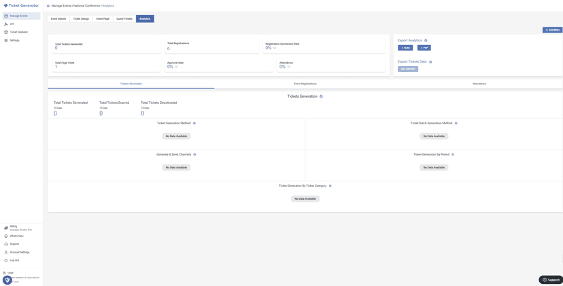Click the Get Report button
Screen dimensions: 563x286
408,69
